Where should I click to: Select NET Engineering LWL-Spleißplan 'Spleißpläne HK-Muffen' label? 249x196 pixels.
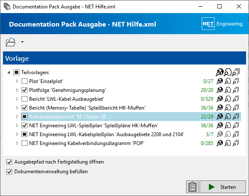94,126
